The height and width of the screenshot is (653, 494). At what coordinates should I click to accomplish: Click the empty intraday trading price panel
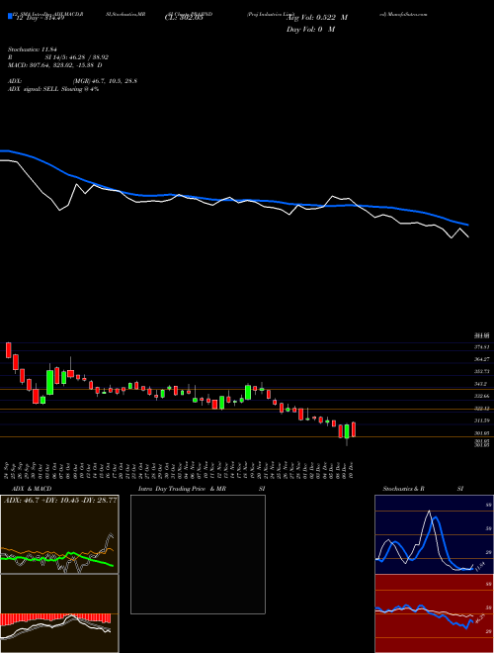click(198, 554)
